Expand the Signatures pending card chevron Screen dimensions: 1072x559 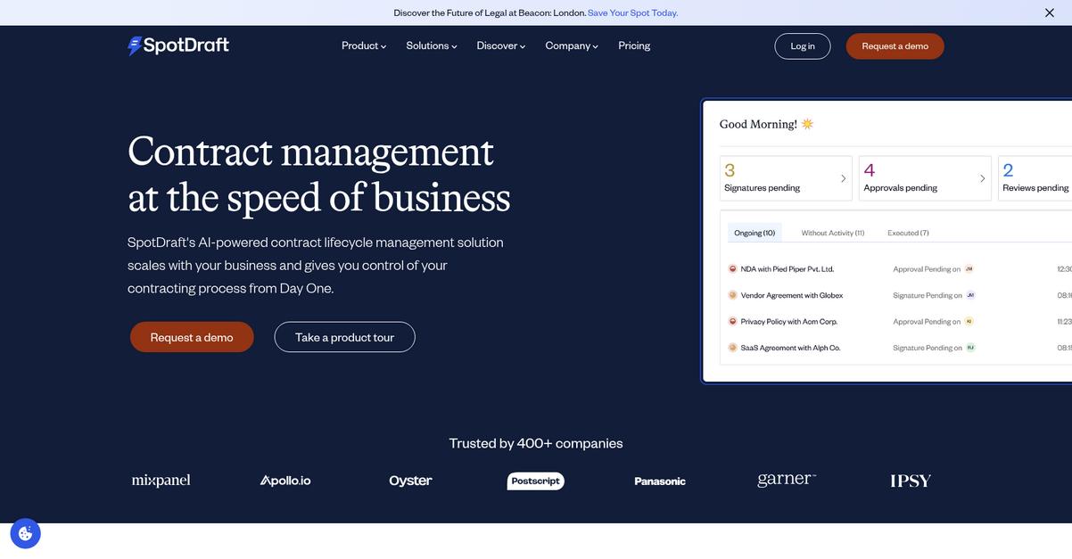pyautogui.click(x=844, y=178)
